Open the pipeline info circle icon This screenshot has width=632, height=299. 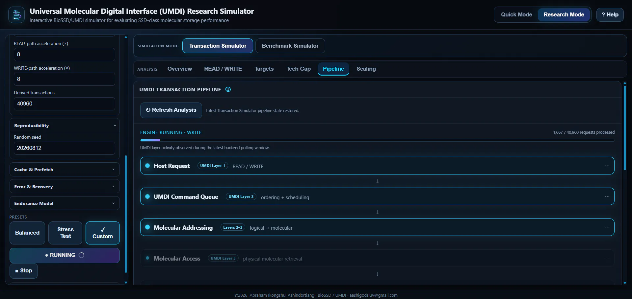[x=228, y=89]
